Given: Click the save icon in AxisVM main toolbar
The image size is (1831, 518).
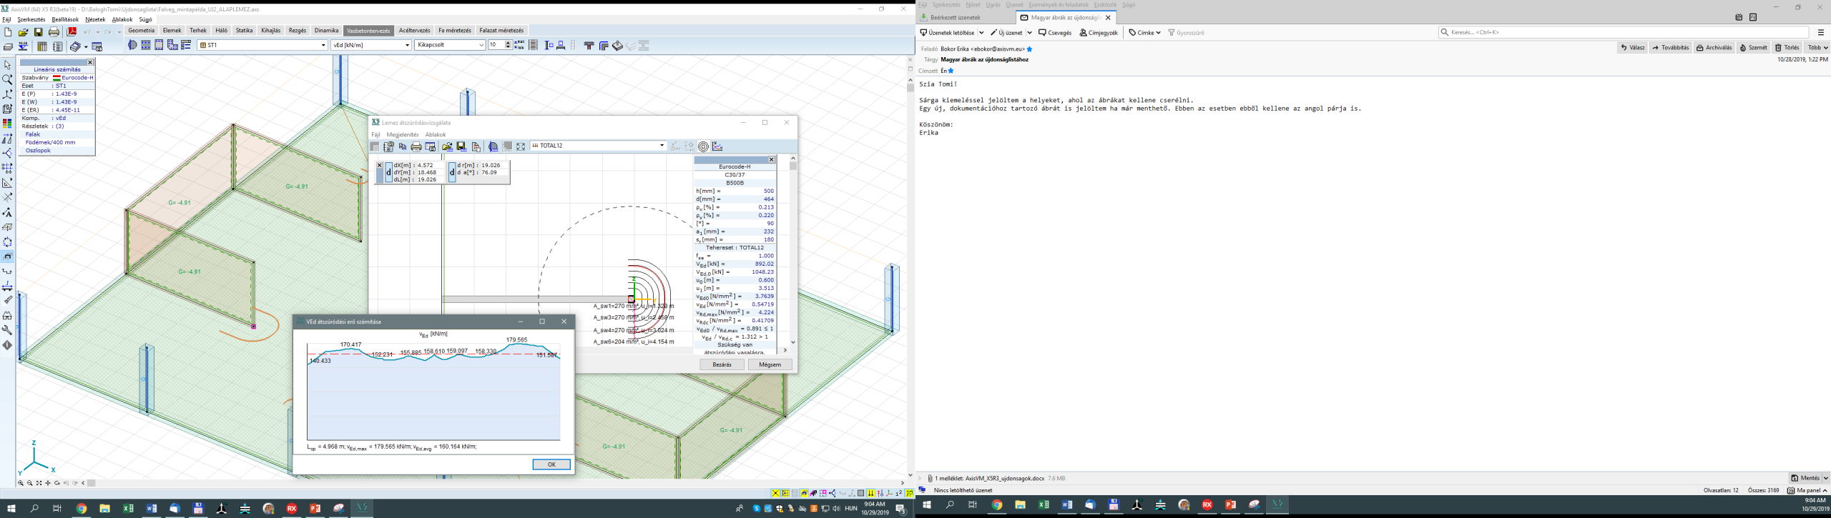Looking at the screenshot, I should click(x=39, y=32).
